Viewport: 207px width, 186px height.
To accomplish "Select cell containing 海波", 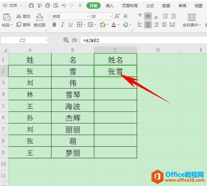I will [73, 106].
